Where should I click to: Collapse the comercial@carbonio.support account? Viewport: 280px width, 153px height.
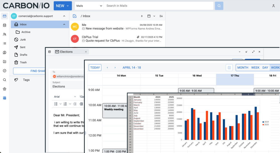pyautogui.click(x=64, y=16)
